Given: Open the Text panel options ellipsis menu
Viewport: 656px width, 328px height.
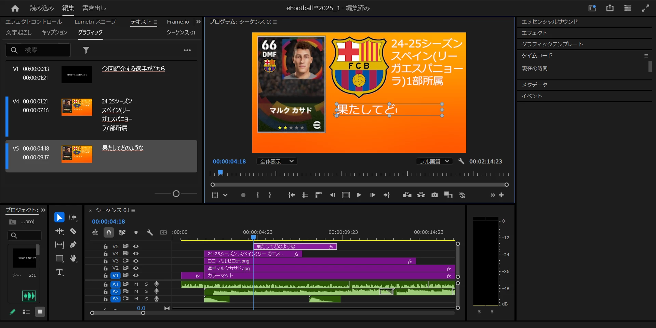Looking at the screenshot, I should click(187, 50).
